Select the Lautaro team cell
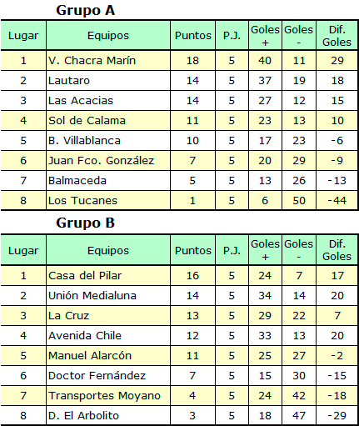This screenshot has height=426, width=359. [108, 80]
